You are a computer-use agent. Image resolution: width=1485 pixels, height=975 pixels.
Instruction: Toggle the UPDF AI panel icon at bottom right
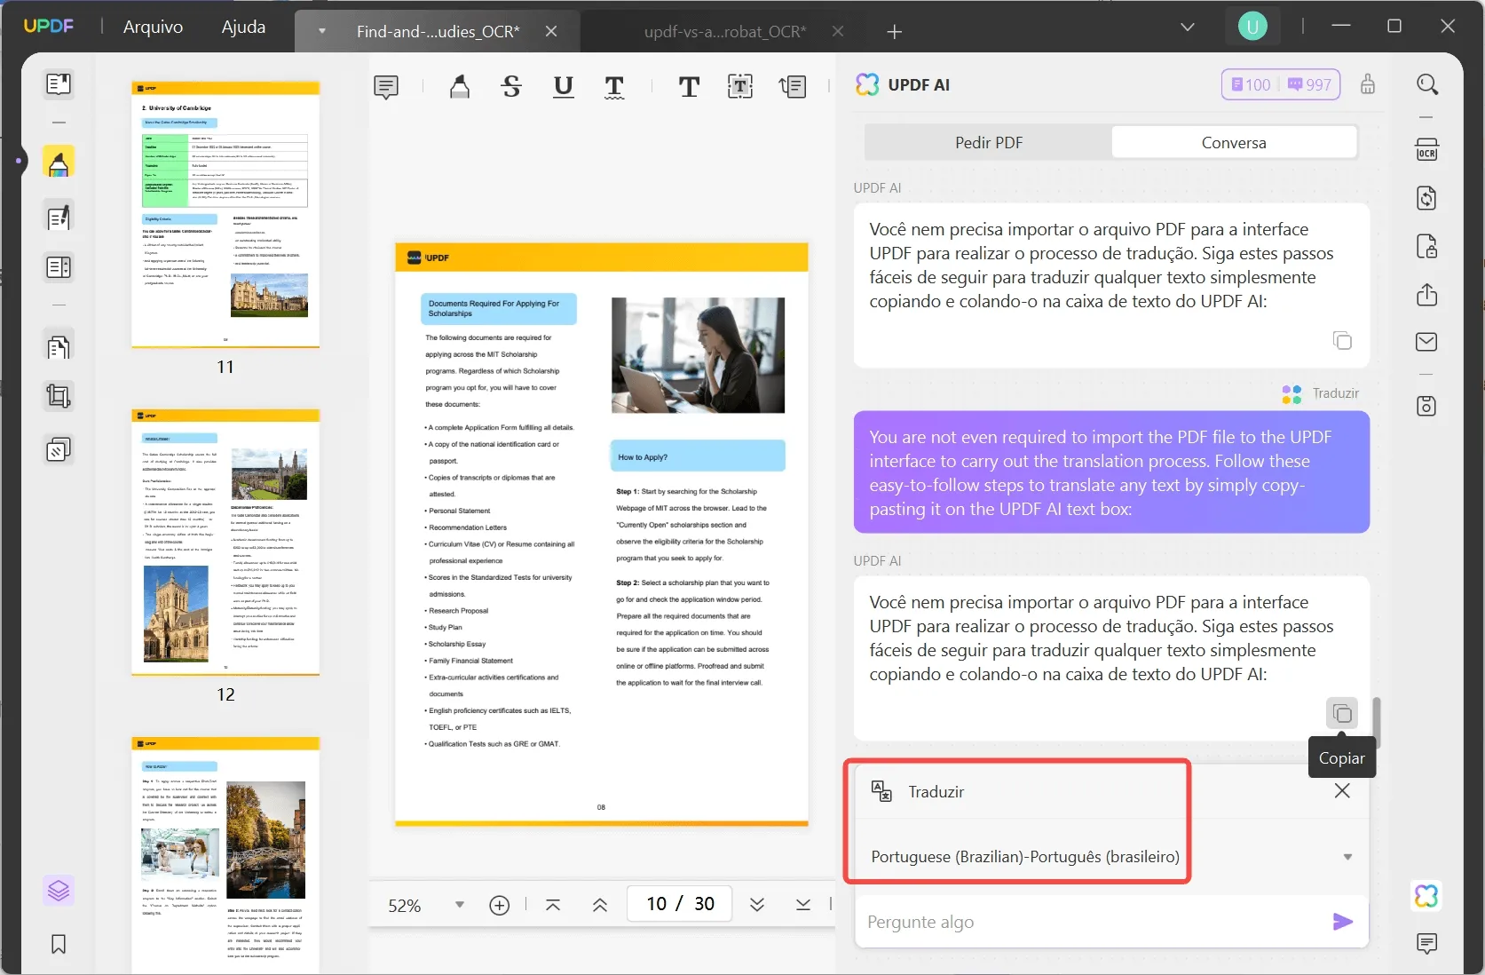(1427, 896)
